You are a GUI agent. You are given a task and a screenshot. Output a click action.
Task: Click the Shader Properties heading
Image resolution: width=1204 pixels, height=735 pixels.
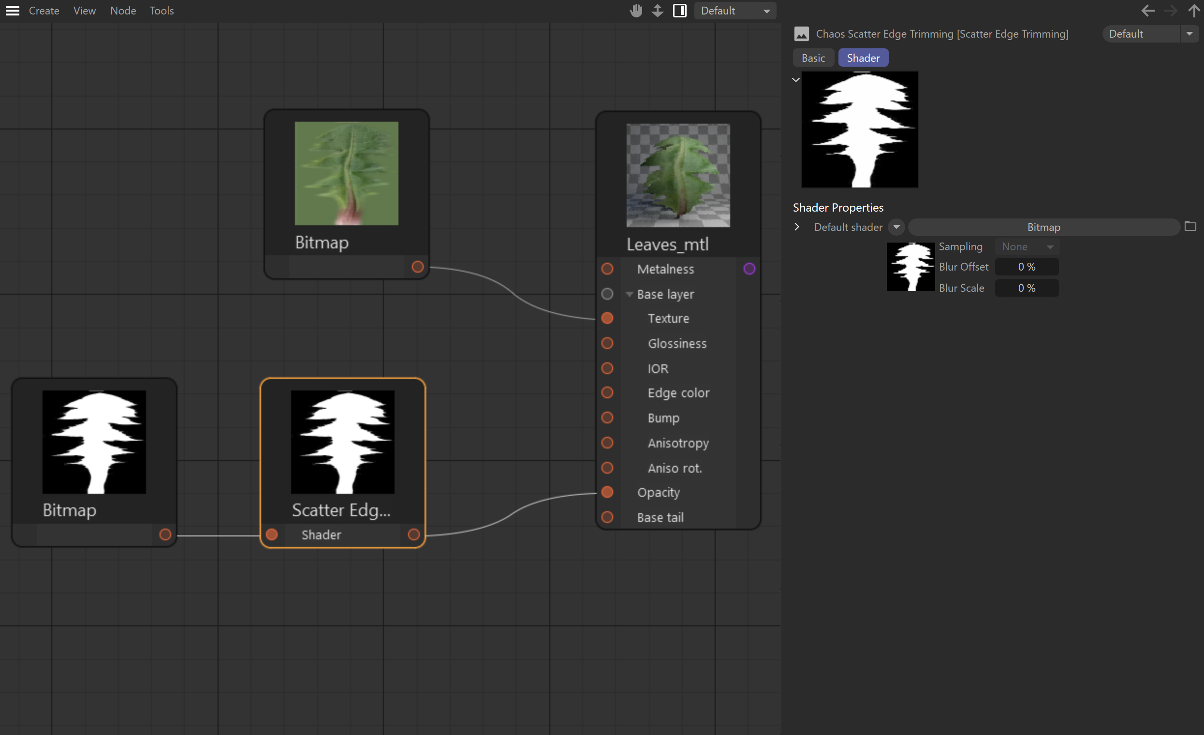click(838, 208)
